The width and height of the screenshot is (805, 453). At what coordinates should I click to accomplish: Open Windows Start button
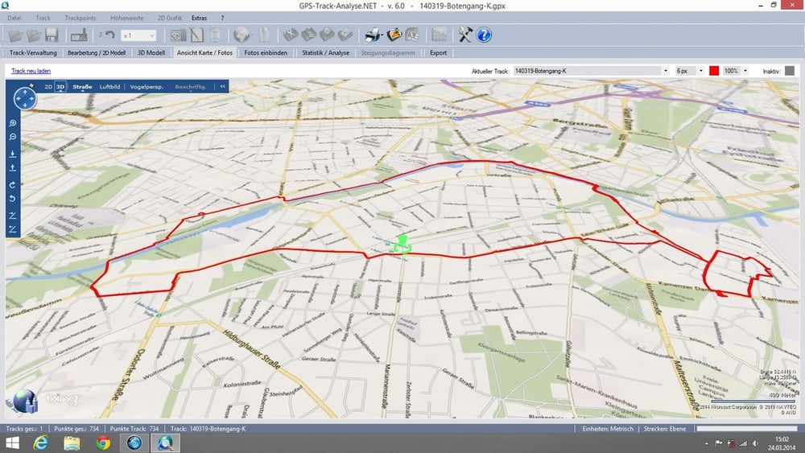[12, 443]
